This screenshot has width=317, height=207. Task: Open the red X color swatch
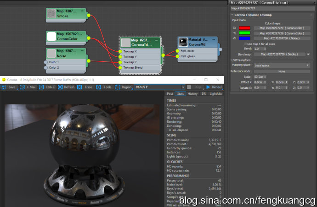click(244, 28)
